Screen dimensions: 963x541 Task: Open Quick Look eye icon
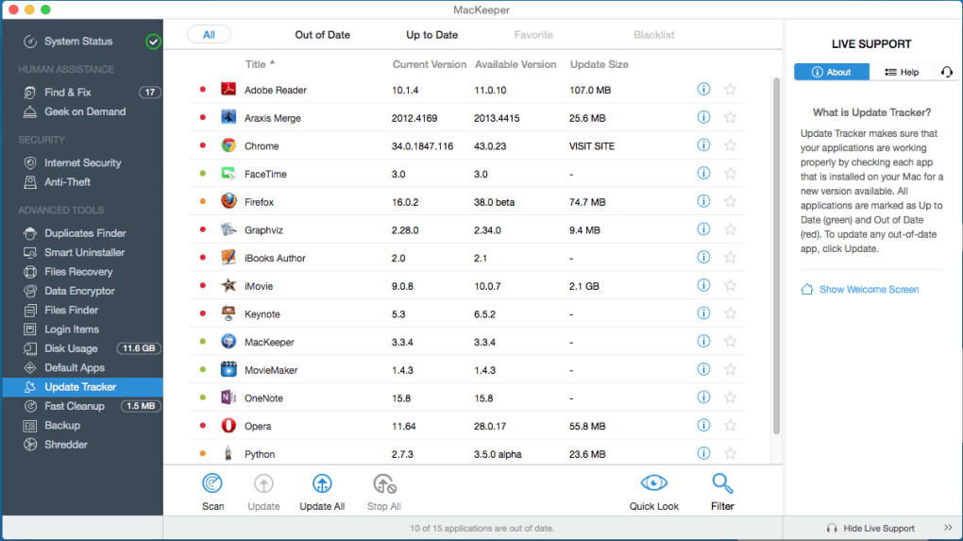pyautogui.click(x=653, y=483)
